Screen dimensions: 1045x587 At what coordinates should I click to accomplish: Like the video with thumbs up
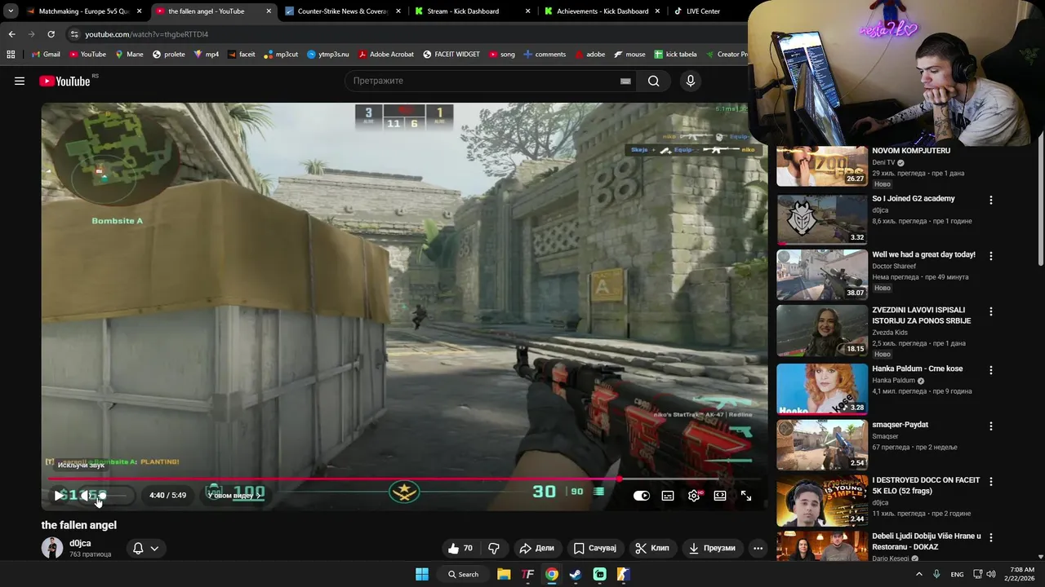pos(460,548)
